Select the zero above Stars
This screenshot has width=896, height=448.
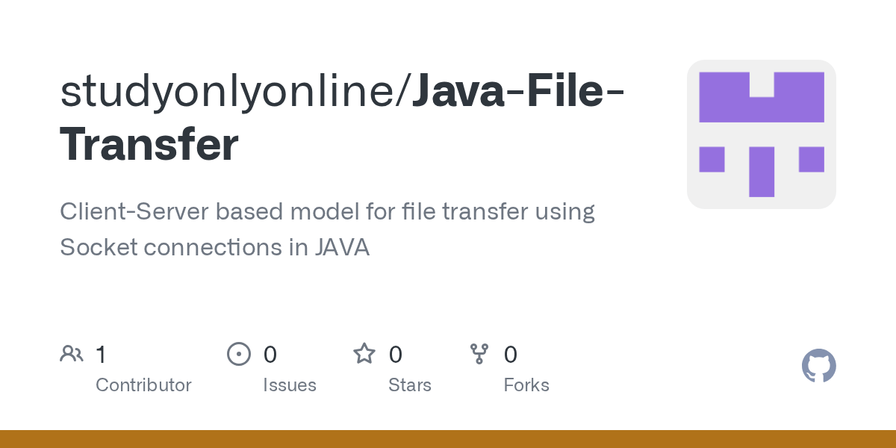[396, 355]
